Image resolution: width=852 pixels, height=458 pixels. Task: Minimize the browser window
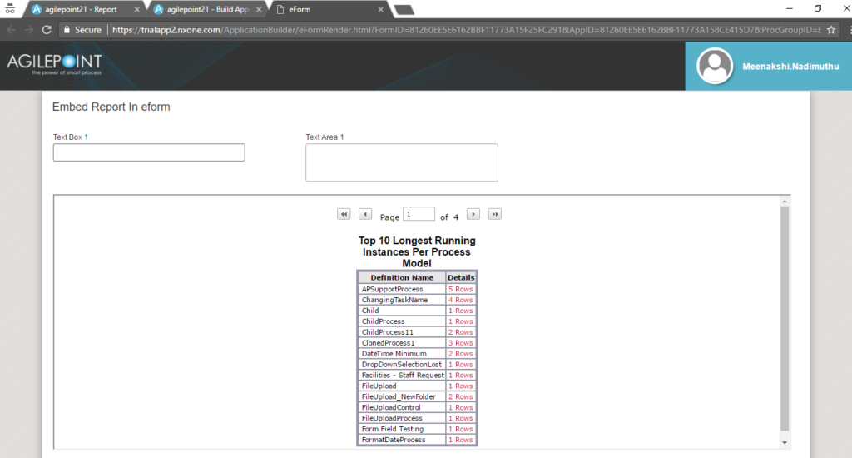(790, 8)
